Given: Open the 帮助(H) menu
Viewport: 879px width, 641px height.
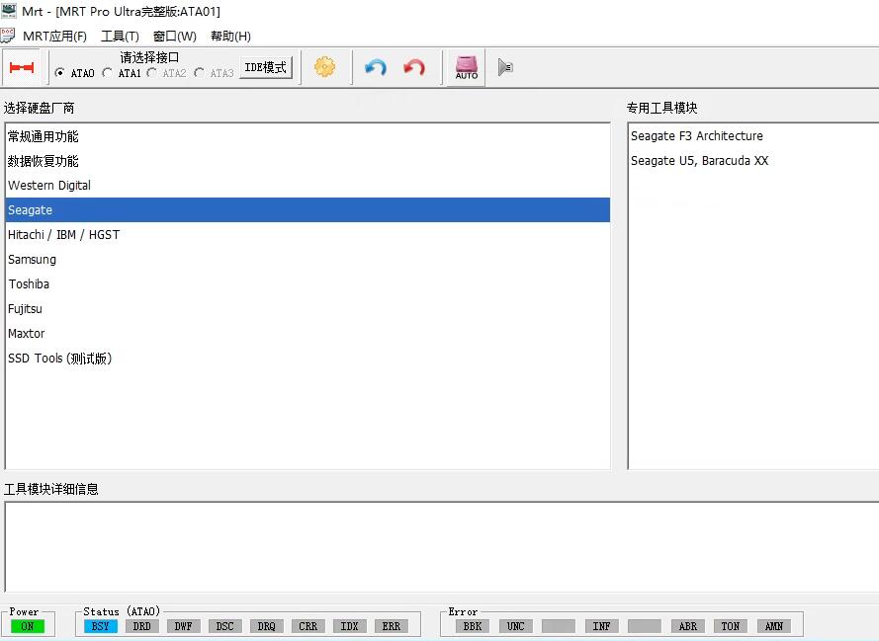Looking at the screenshot, I should [230, 37].
